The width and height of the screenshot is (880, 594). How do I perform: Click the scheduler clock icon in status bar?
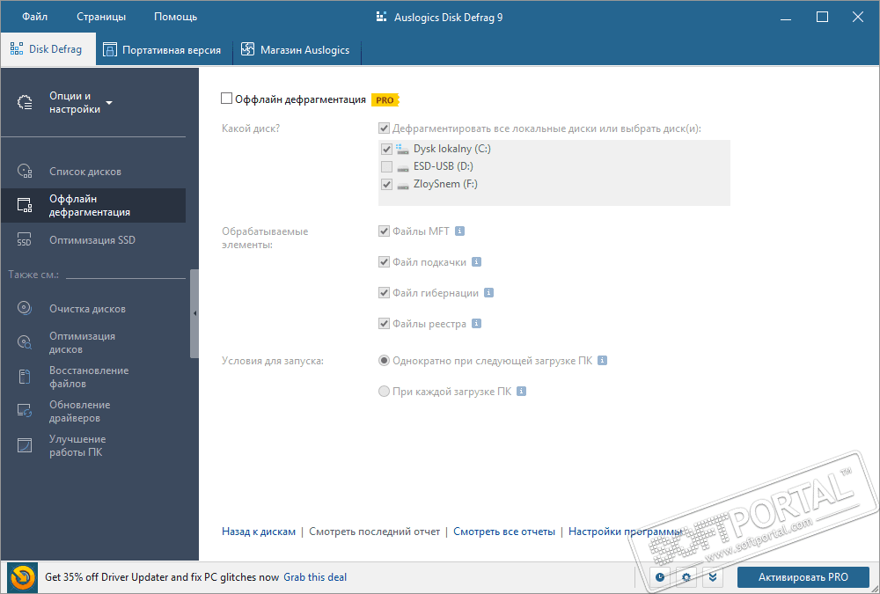pyautogui.click(x=660, y=577)
